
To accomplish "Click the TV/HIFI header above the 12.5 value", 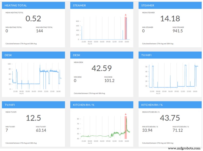I will tap(33, 105).
